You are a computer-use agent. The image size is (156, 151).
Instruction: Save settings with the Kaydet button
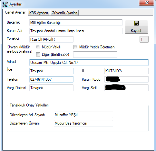[136, 26]
